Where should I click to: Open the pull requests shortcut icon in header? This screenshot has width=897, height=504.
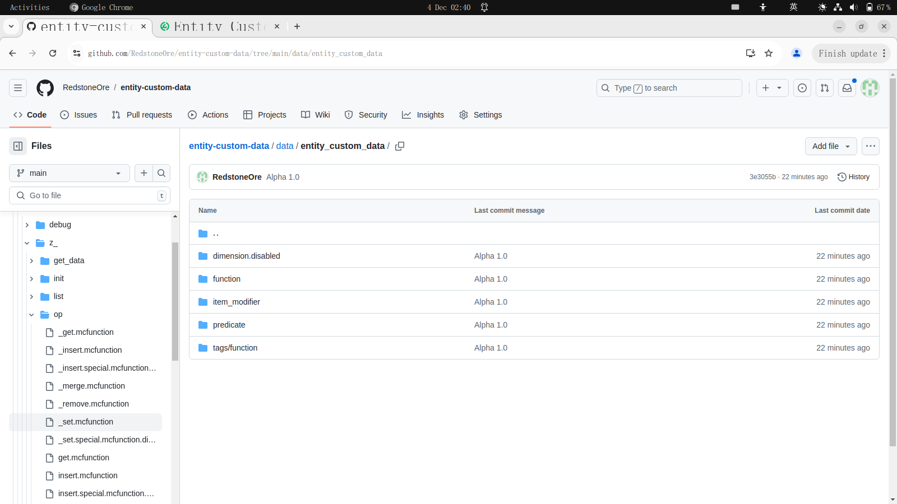click(x=825, y=88)
